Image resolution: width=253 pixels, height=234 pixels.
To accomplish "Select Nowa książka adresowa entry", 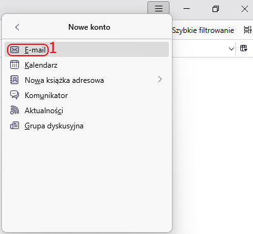I will coord(87,80).
